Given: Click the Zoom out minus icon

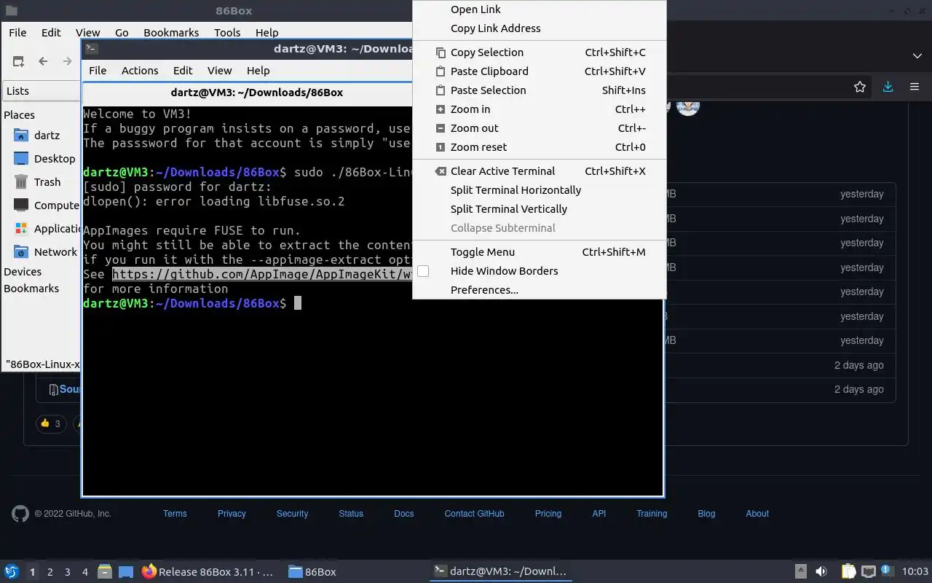Looking at the screenshot, I should point(440,128).
